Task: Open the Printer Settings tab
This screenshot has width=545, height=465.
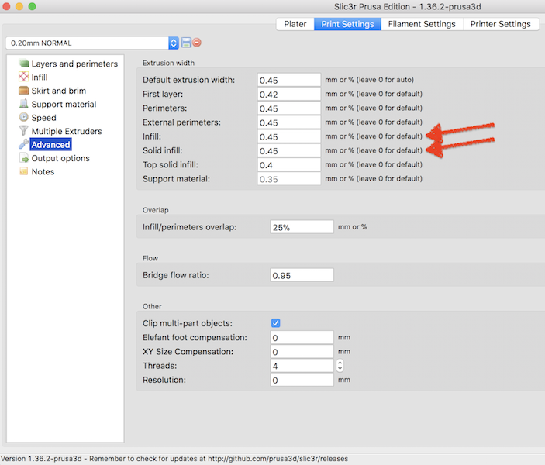Action: pos(500,24)
